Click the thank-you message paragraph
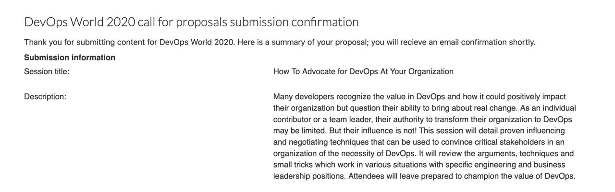The width and height of the screenshot is (615, 192). click(x=280, y=42)
